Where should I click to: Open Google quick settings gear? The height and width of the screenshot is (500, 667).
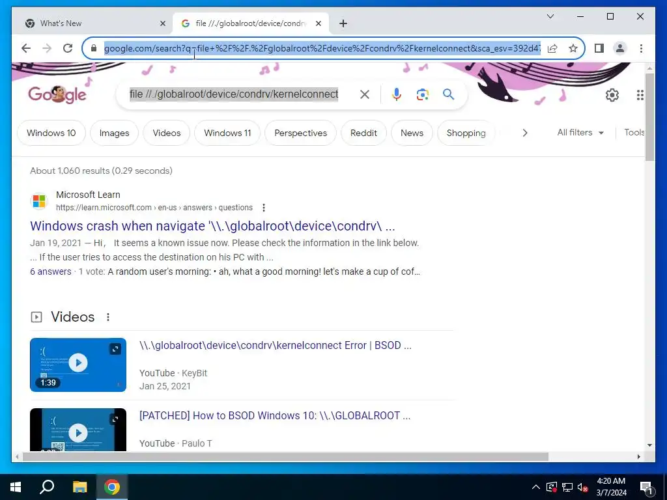pos(612,95)
